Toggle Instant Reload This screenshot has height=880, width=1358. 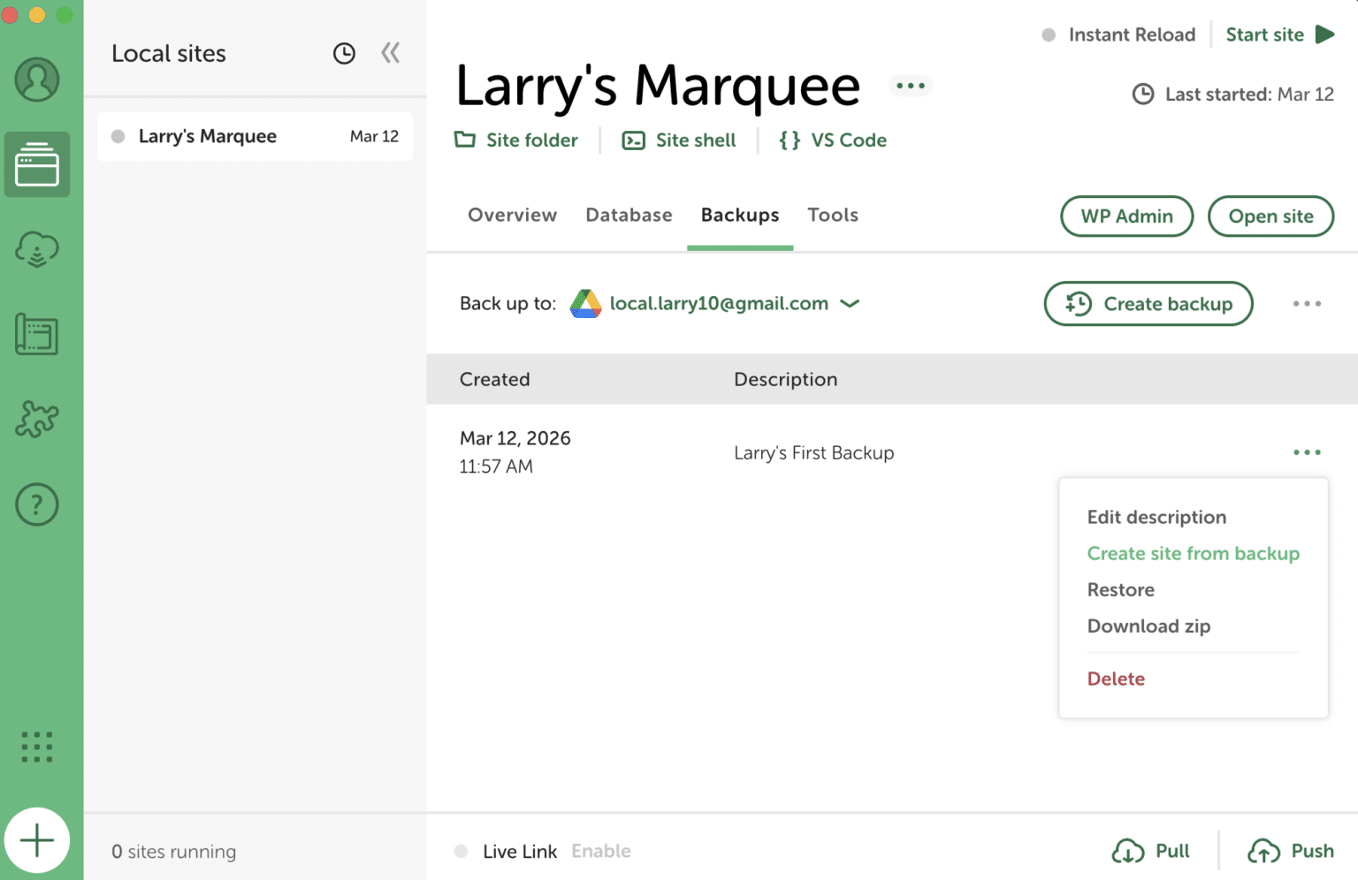pos(1118,34)
